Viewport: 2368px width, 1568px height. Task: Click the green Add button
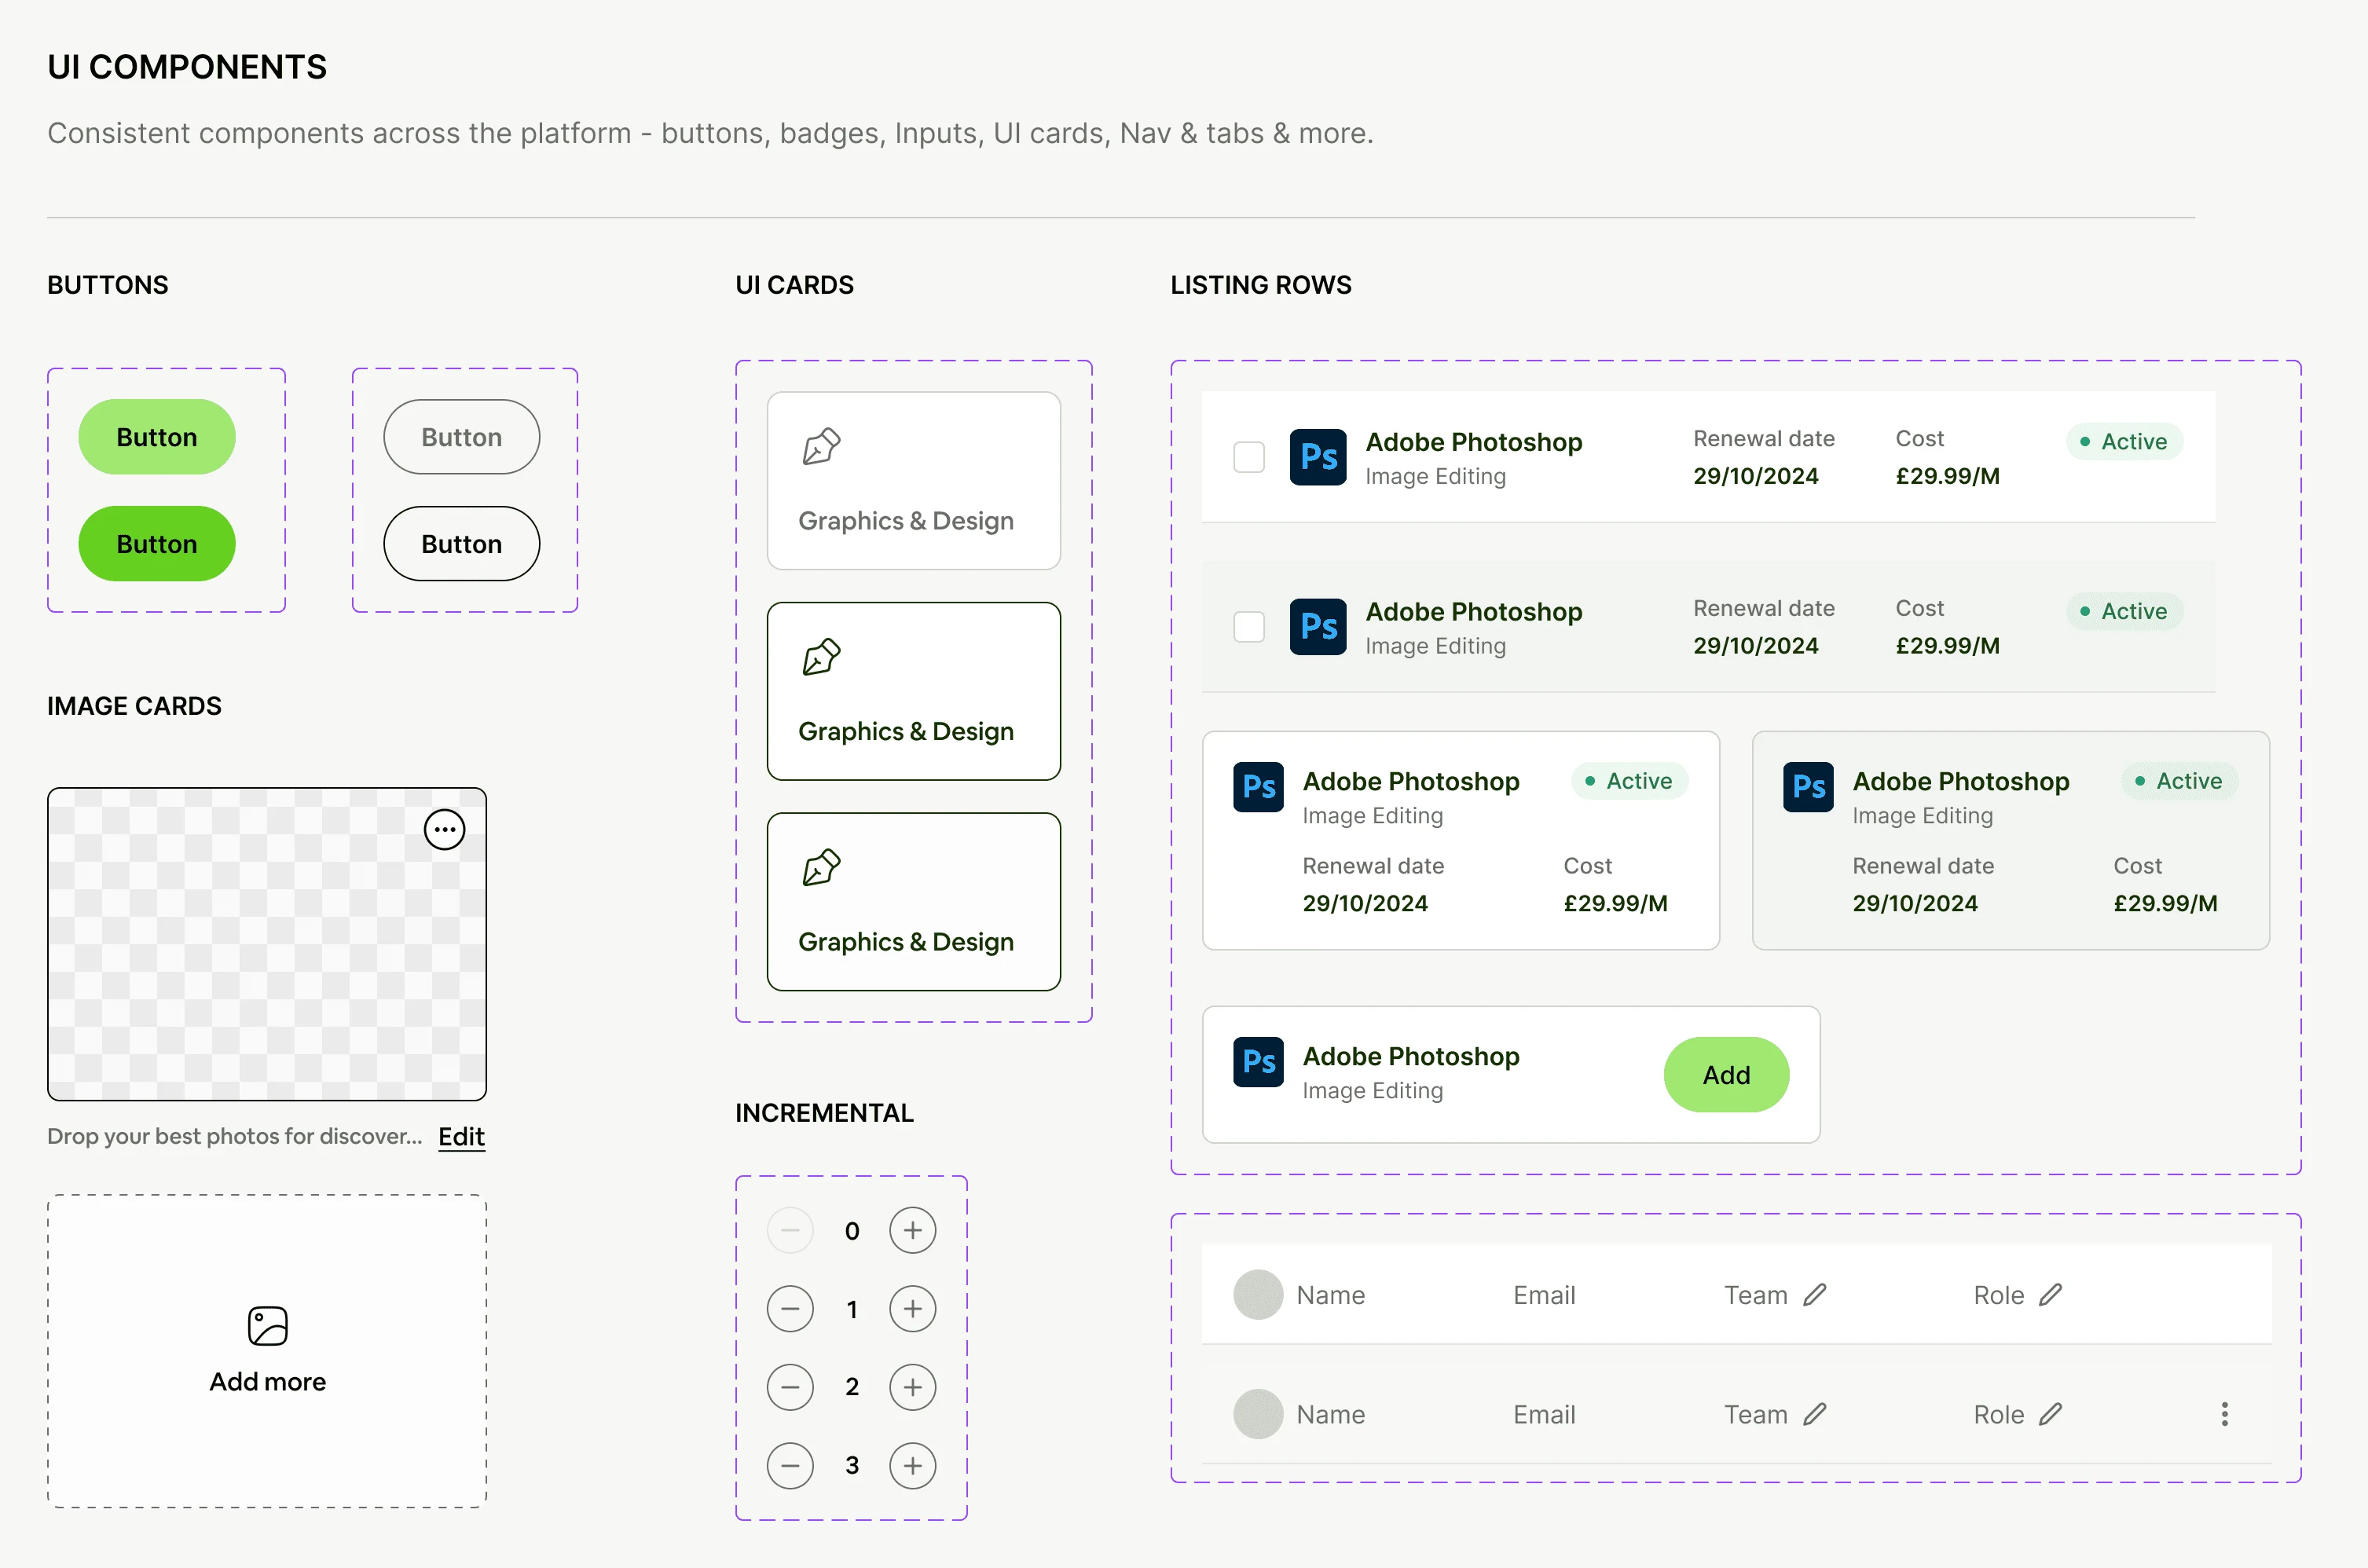point(1726,1075)
